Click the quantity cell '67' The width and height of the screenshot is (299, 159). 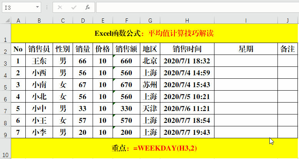pyautogui.click(x=83, y=84)
